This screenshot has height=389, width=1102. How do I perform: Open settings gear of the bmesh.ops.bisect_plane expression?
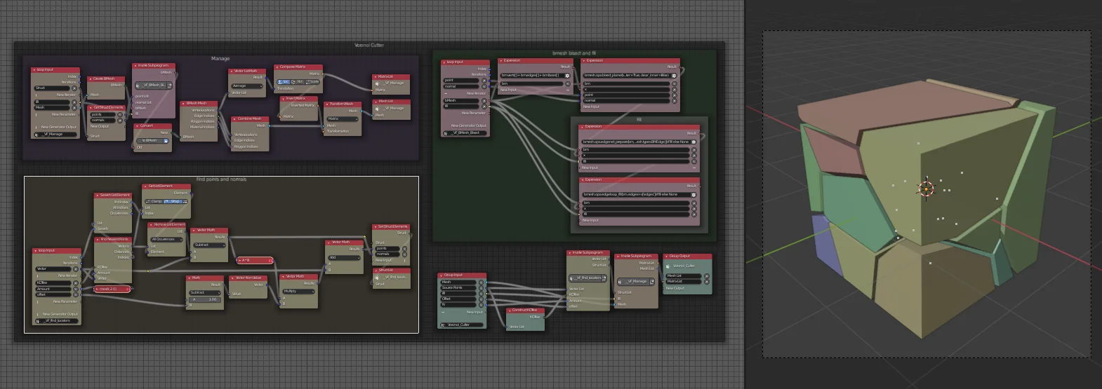point(674,76)
